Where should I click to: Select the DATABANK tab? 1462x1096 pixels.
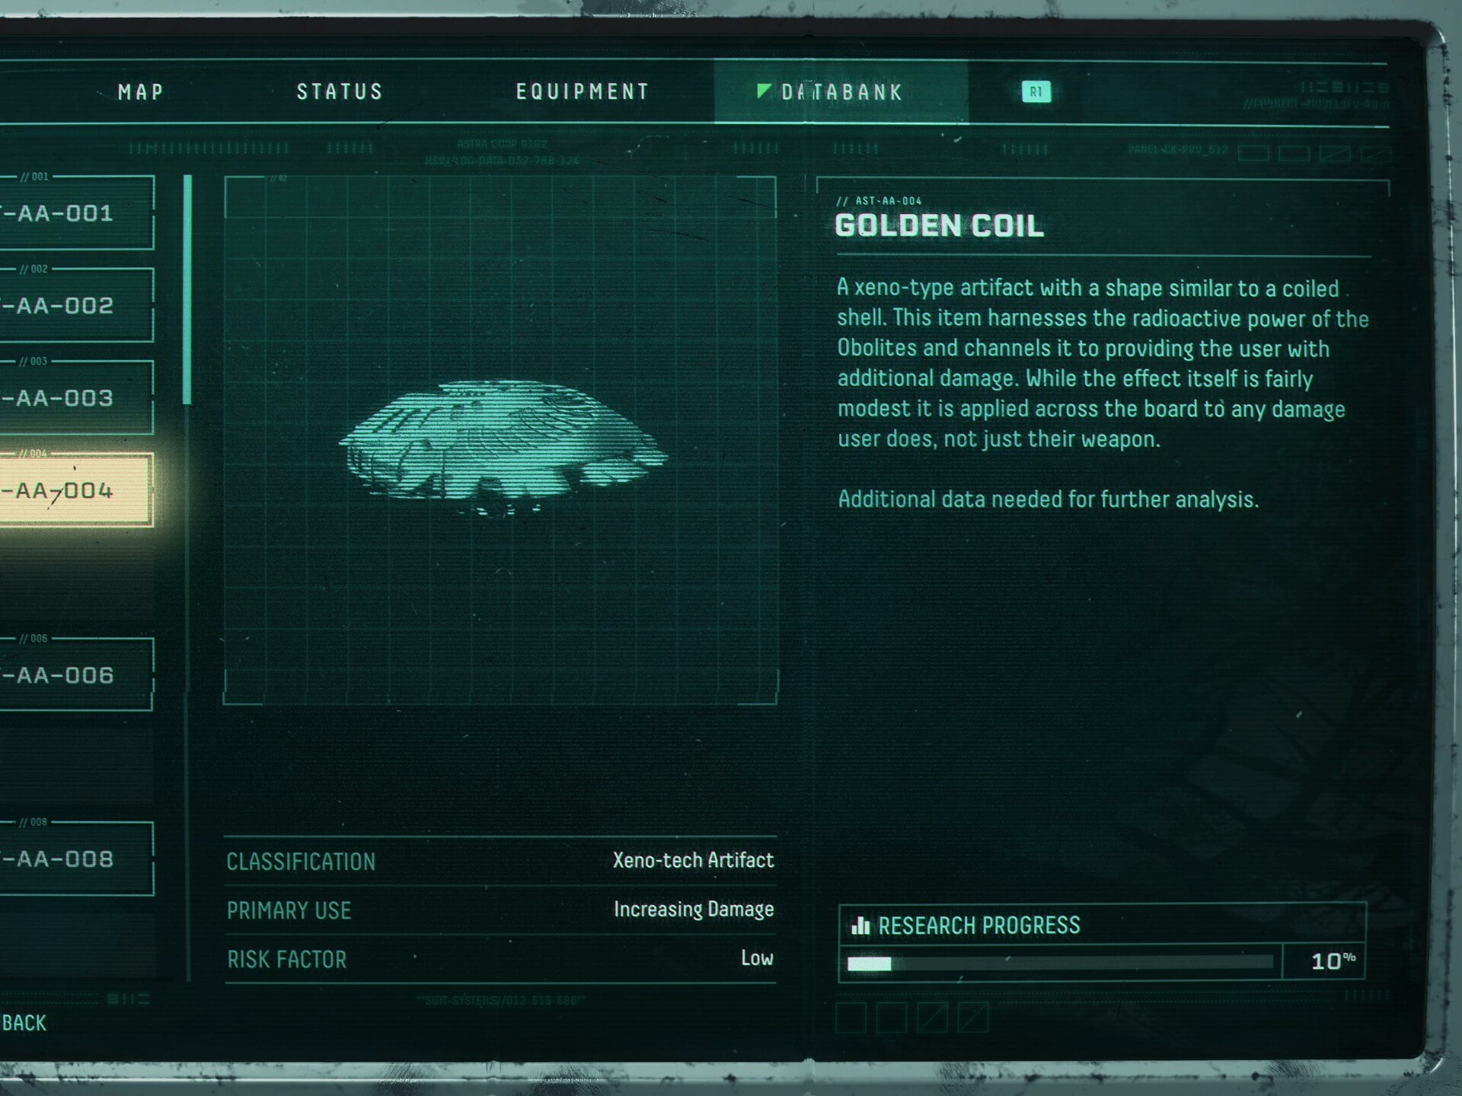pyautogui.click(x=841, y=92)
